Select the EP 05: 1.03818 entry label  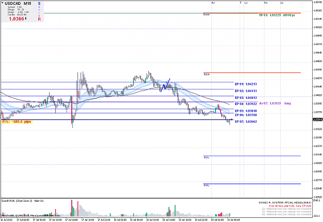click(x=246, y=111)
